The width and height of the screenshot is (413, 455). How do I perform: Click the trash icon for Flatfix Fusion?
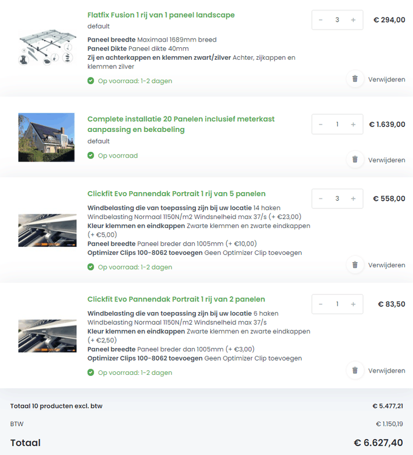tap(355, 79)
